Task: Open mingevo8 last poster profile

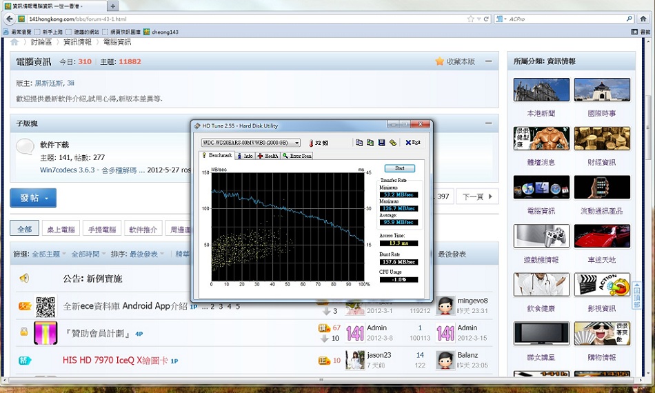Action: [x=472, y=301]
